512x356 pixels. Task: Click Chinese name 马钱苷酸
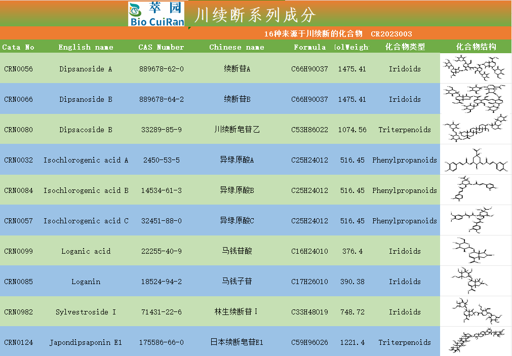pyautogui.click(x=237, y=251)
